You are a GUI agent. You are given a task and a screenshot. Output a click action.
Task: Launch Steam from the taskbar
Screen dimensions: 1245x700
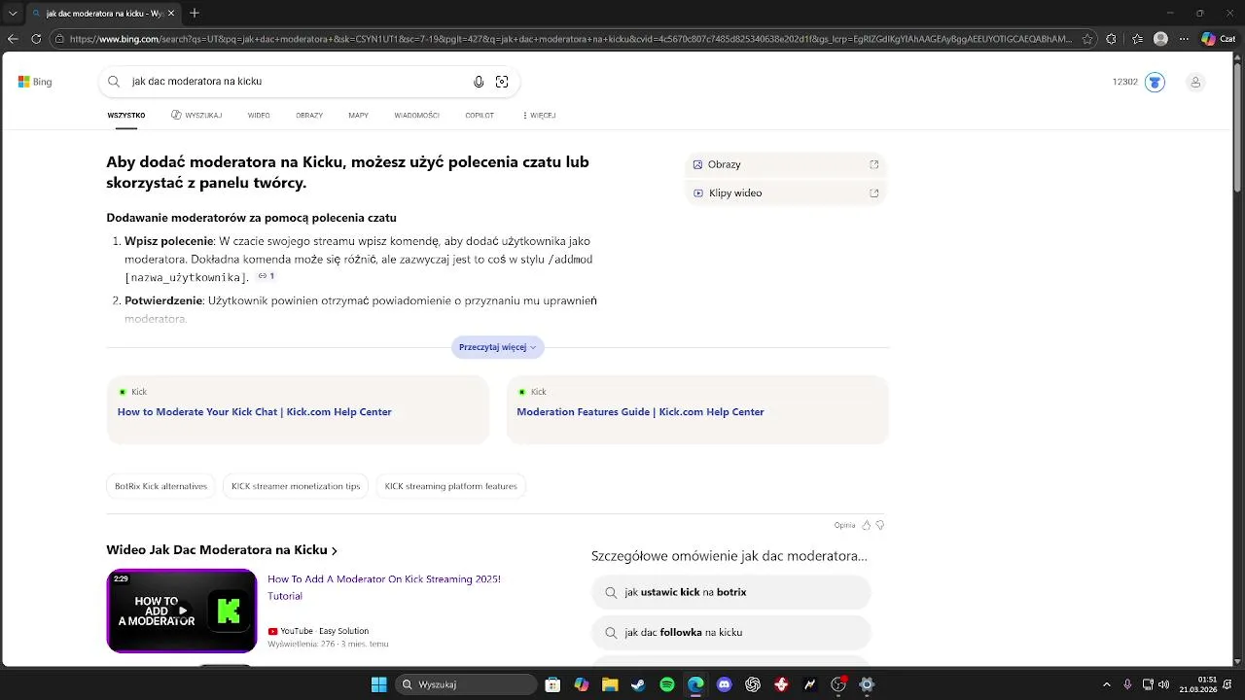pyautogui.click(x=638, y=684)
